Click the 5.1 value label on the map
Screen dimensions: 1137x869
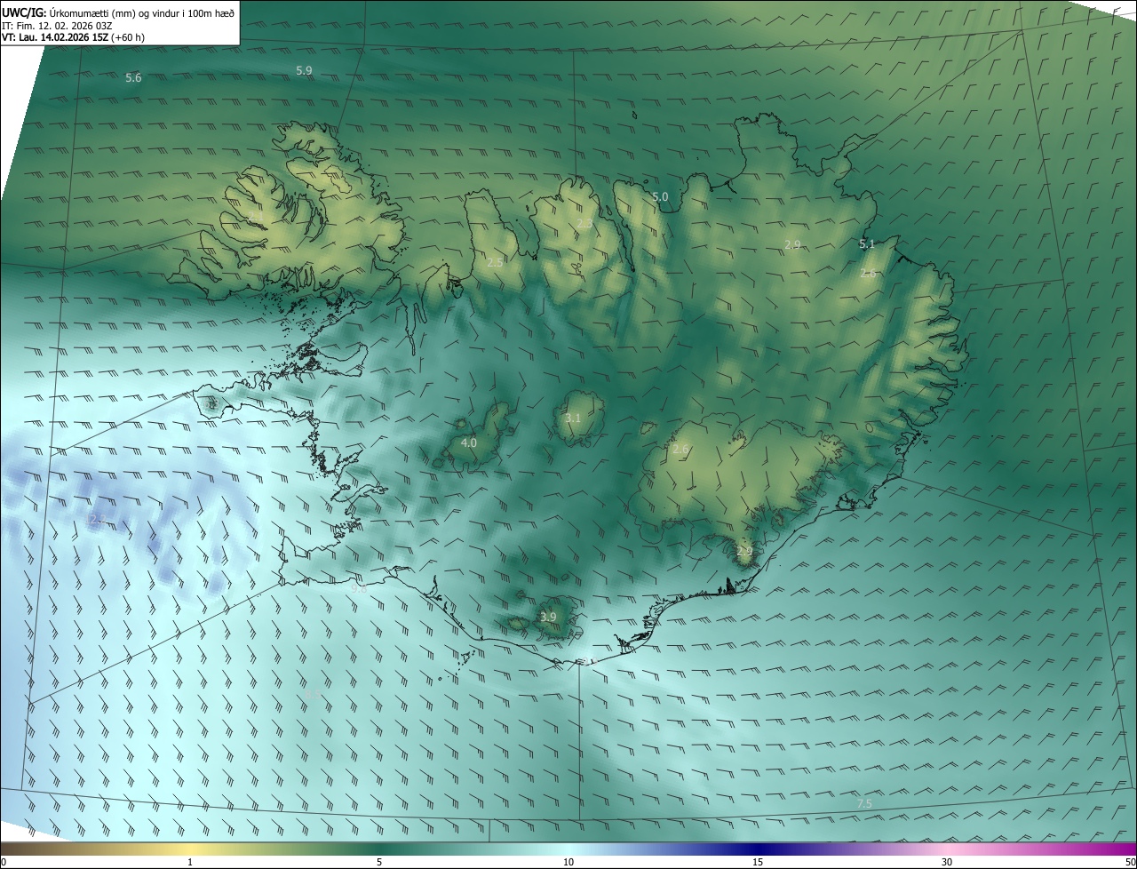tap(867, 243)
